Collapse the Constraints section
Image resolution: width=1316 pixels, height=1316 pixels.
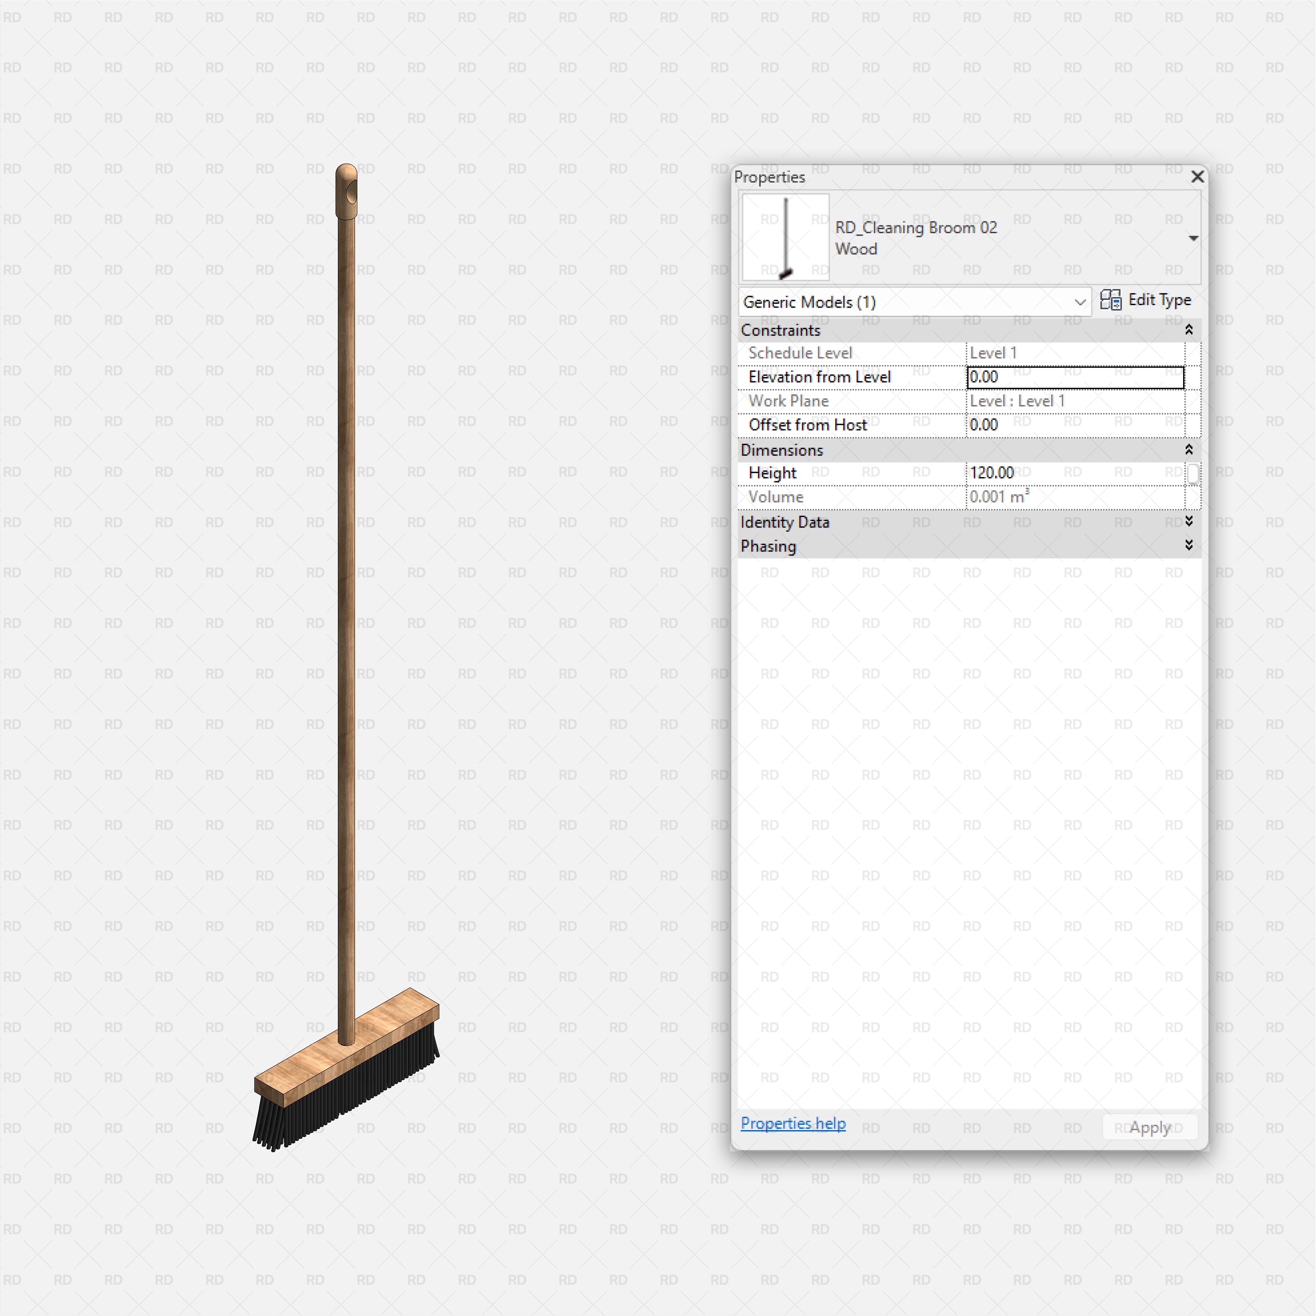1189,330
